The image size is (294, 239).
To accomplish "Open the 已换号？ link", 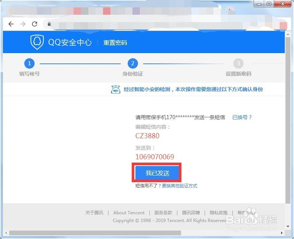I will pos(242,117).
